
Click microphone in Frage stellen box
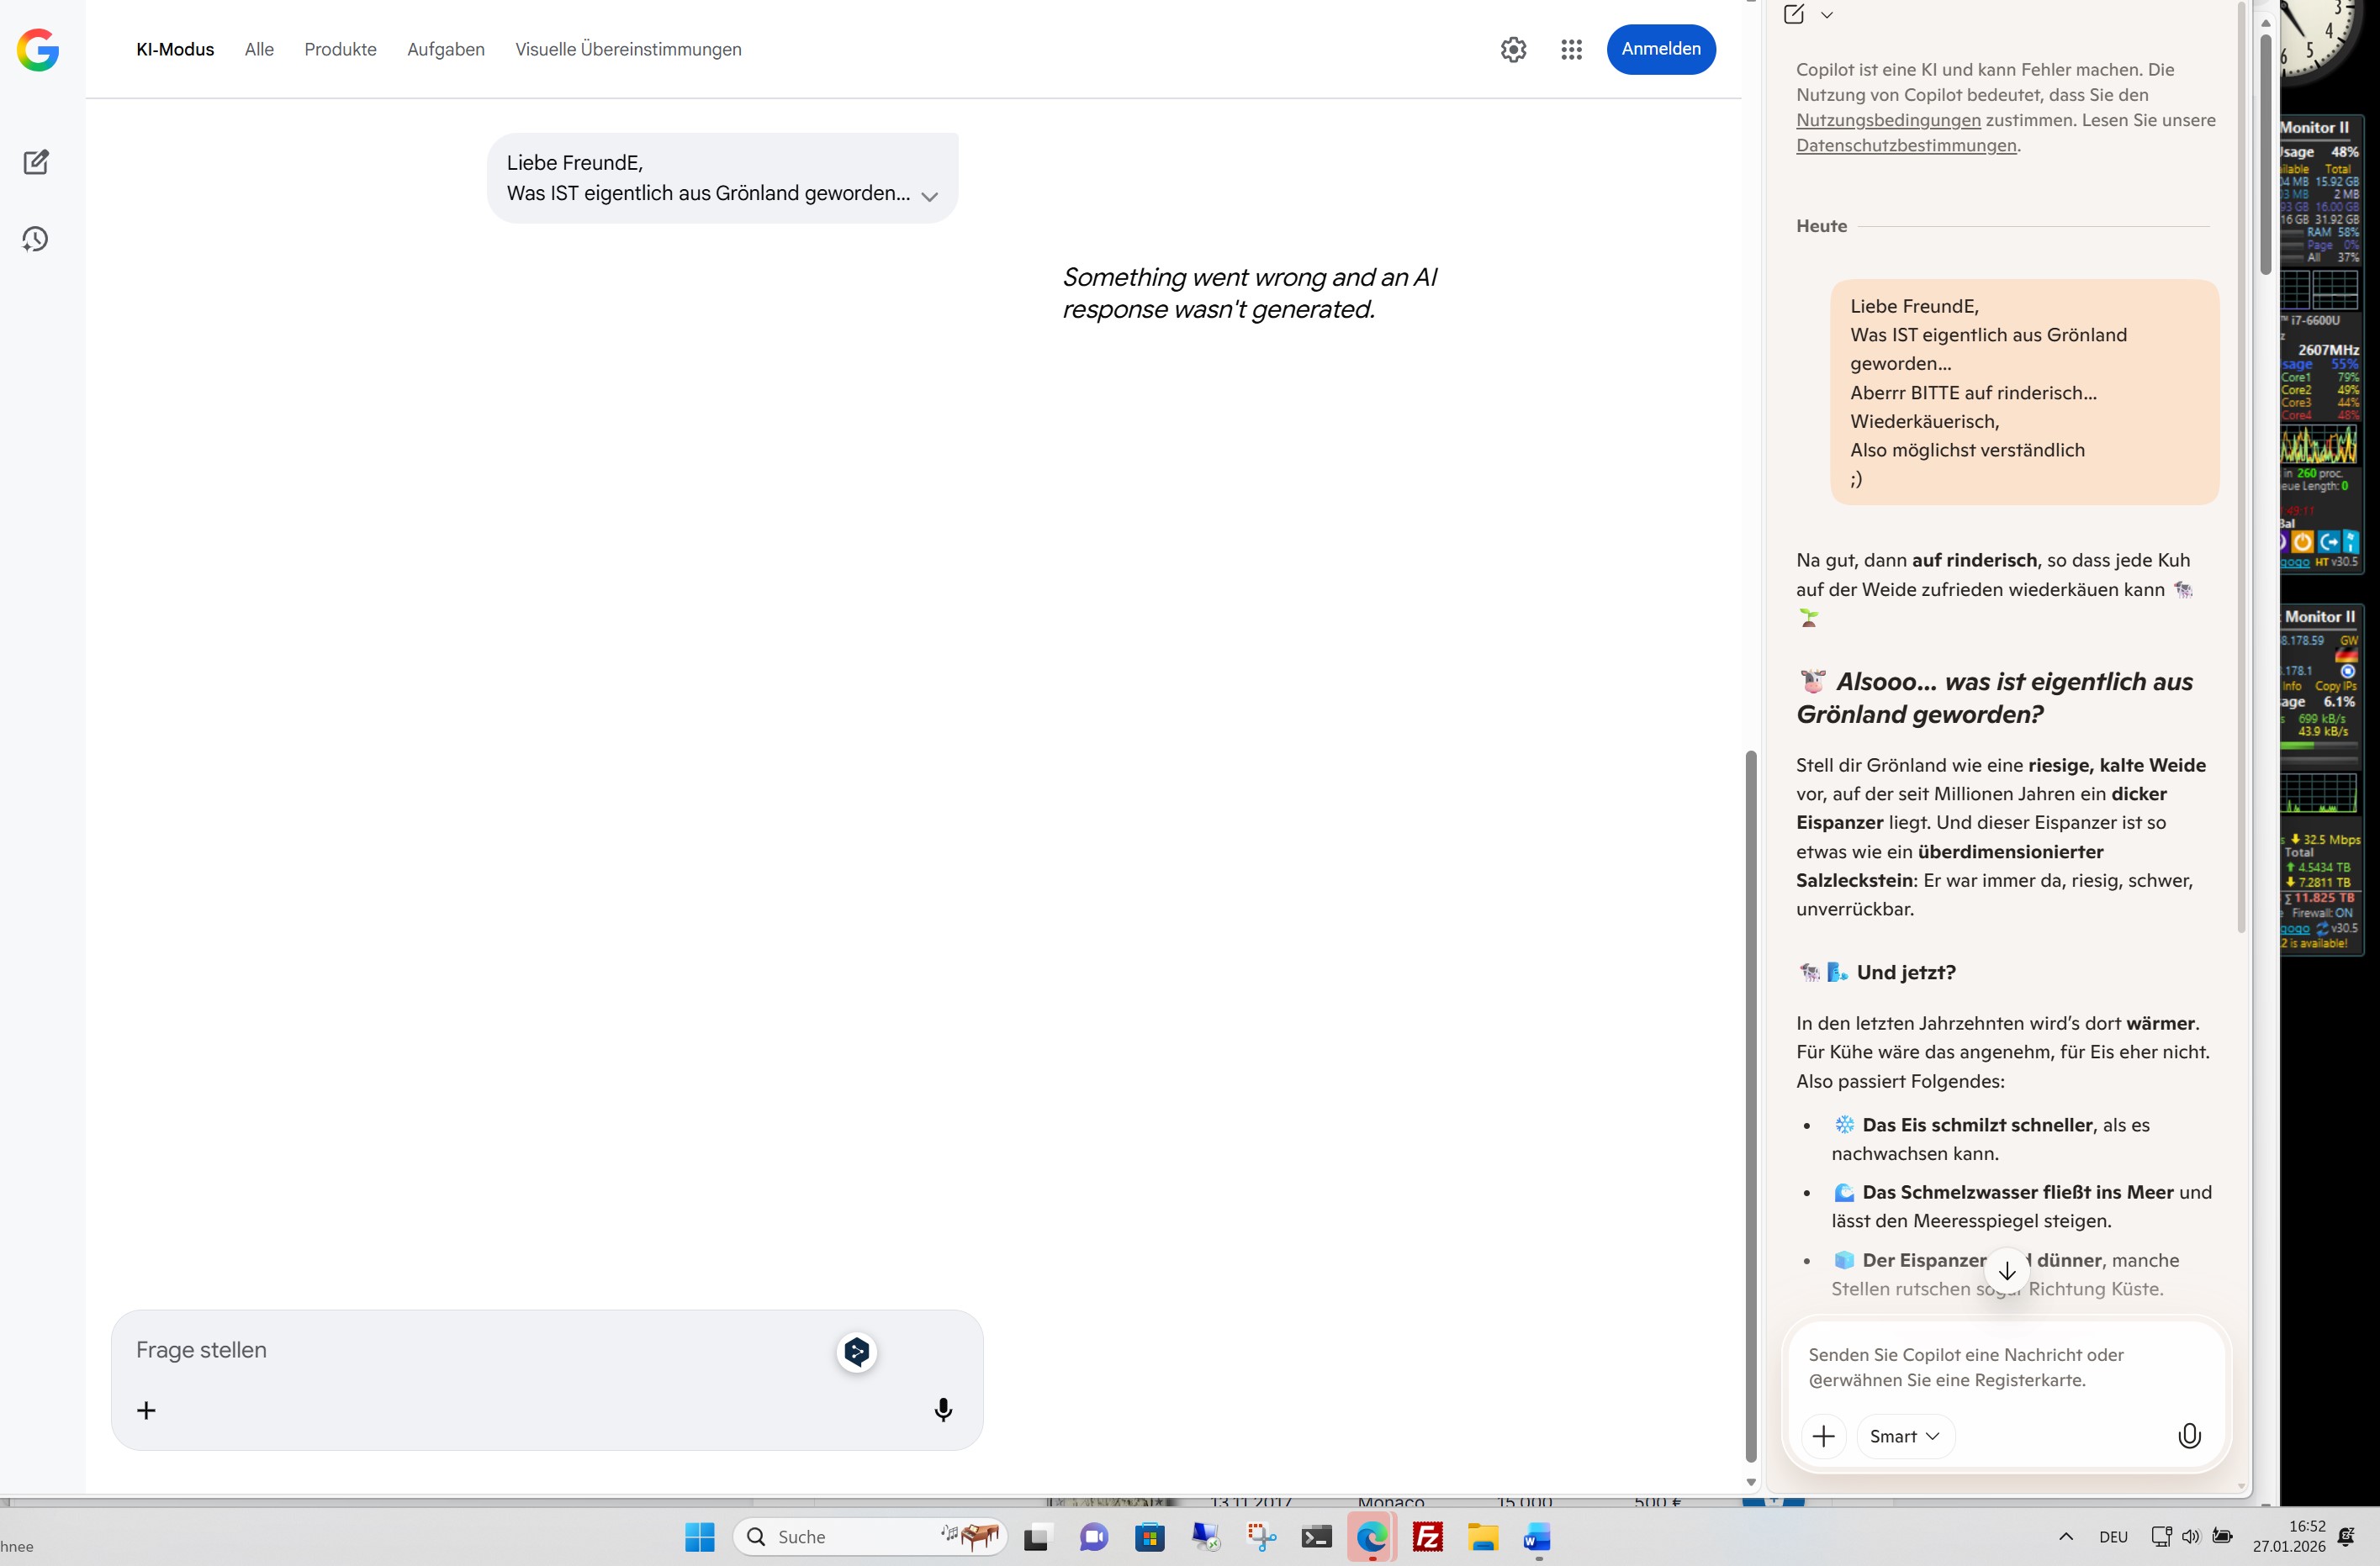tap(942, 1409)
